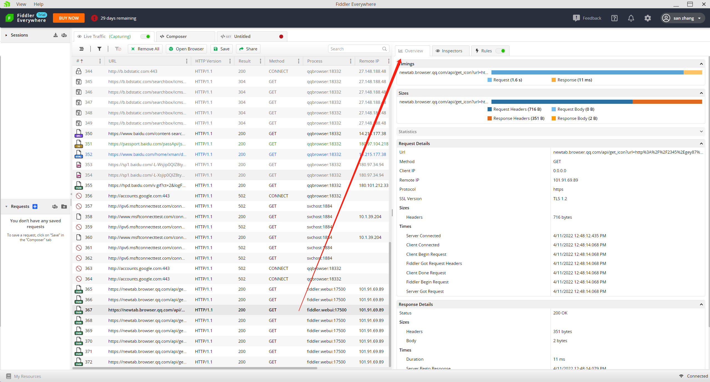The height and width of the screenshot is (382, 710).
Task: Click the share requests people icon
Action: click(x=55, y=207)
